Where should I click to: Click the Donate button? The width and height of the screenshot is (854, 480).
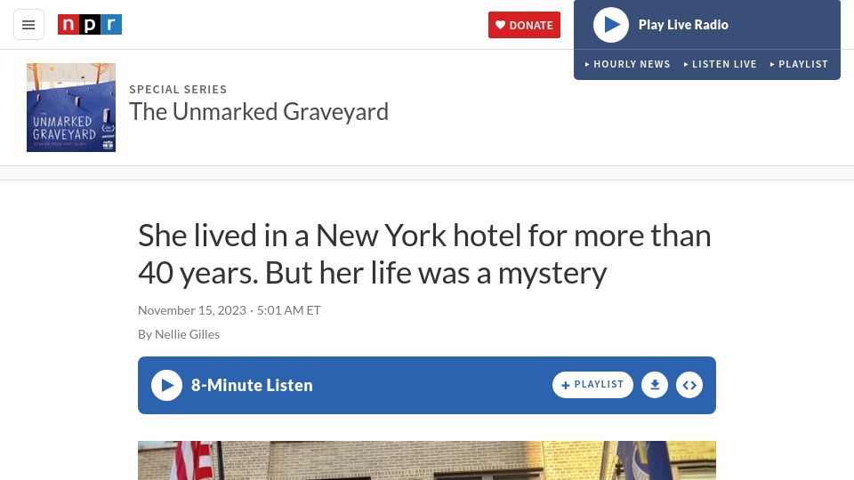(x=524, y=25)
